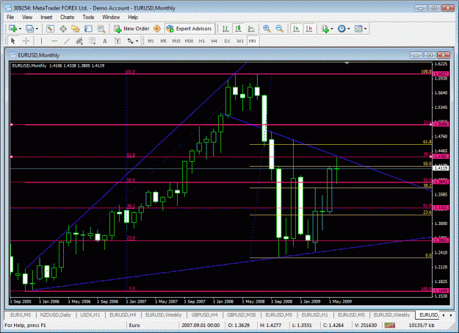Viewport: 459px width, 333px height.
Task: Switch timeframe to M15
Action: pyautogui.click(x=176, y=41)
